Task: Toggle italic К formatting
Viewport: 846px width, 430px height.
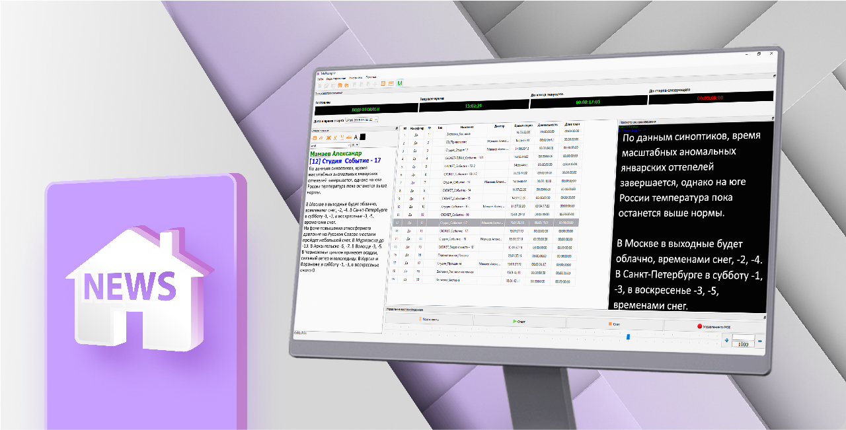Action: pyautogui.click(x=334, y=137)
